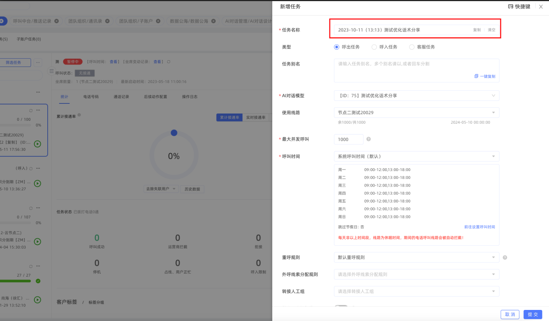Viewport: 549px width, 321px height.
Task: Click the refresh icon next to 坐席变动记录
Action: point(169,62)
